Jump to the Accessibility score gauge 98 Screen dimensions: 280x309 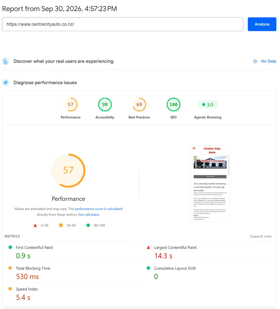click(105, 104)
